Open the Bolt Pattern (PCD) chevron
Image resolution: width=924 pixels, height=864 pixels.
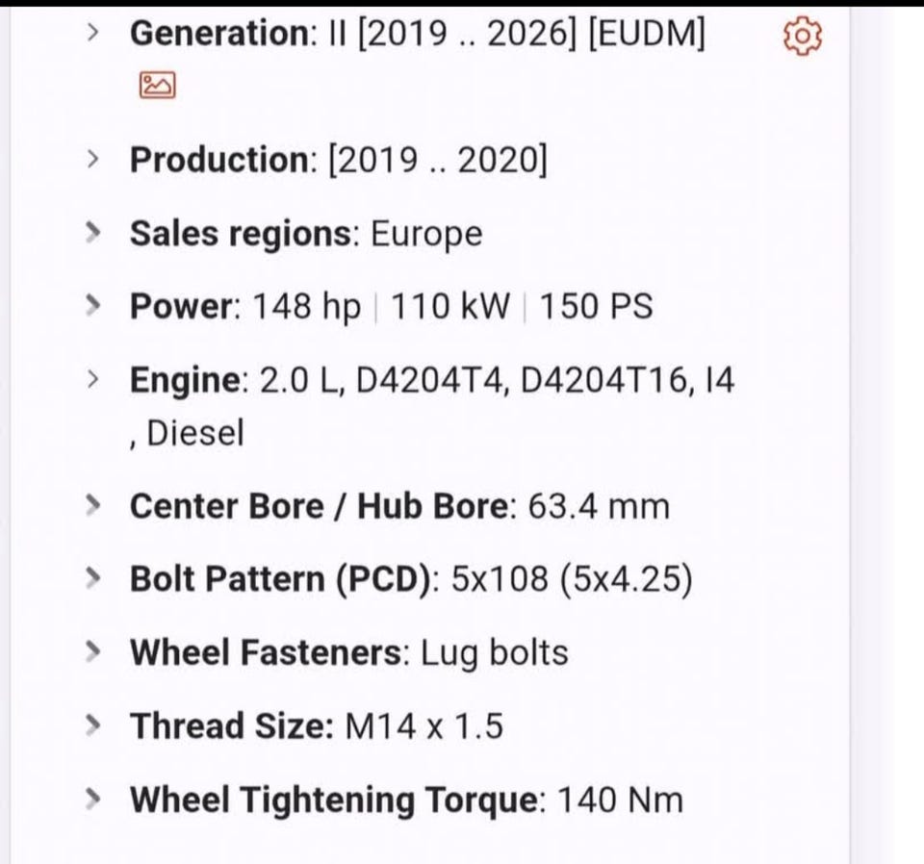(x=92, y=578)
